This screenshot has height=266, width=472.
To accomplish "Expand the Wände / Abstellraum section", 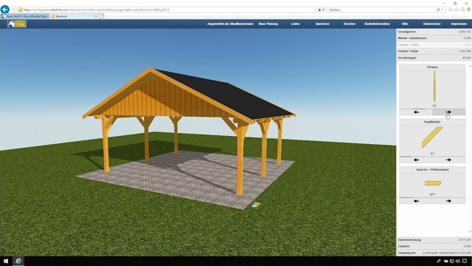I will point(434,38).
